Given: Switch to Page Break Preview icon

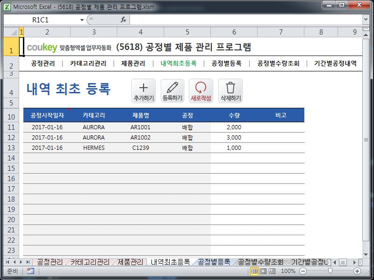Looking at the screenshot, I should pos(272,271).
